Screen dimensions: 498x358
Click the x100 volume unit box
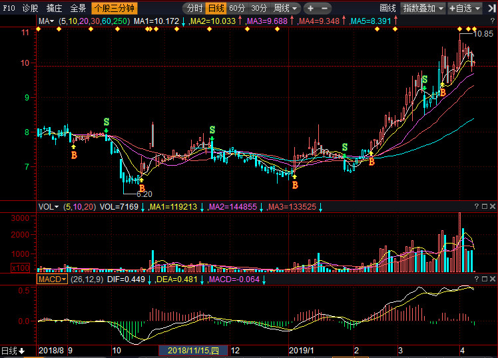(21, 268)
